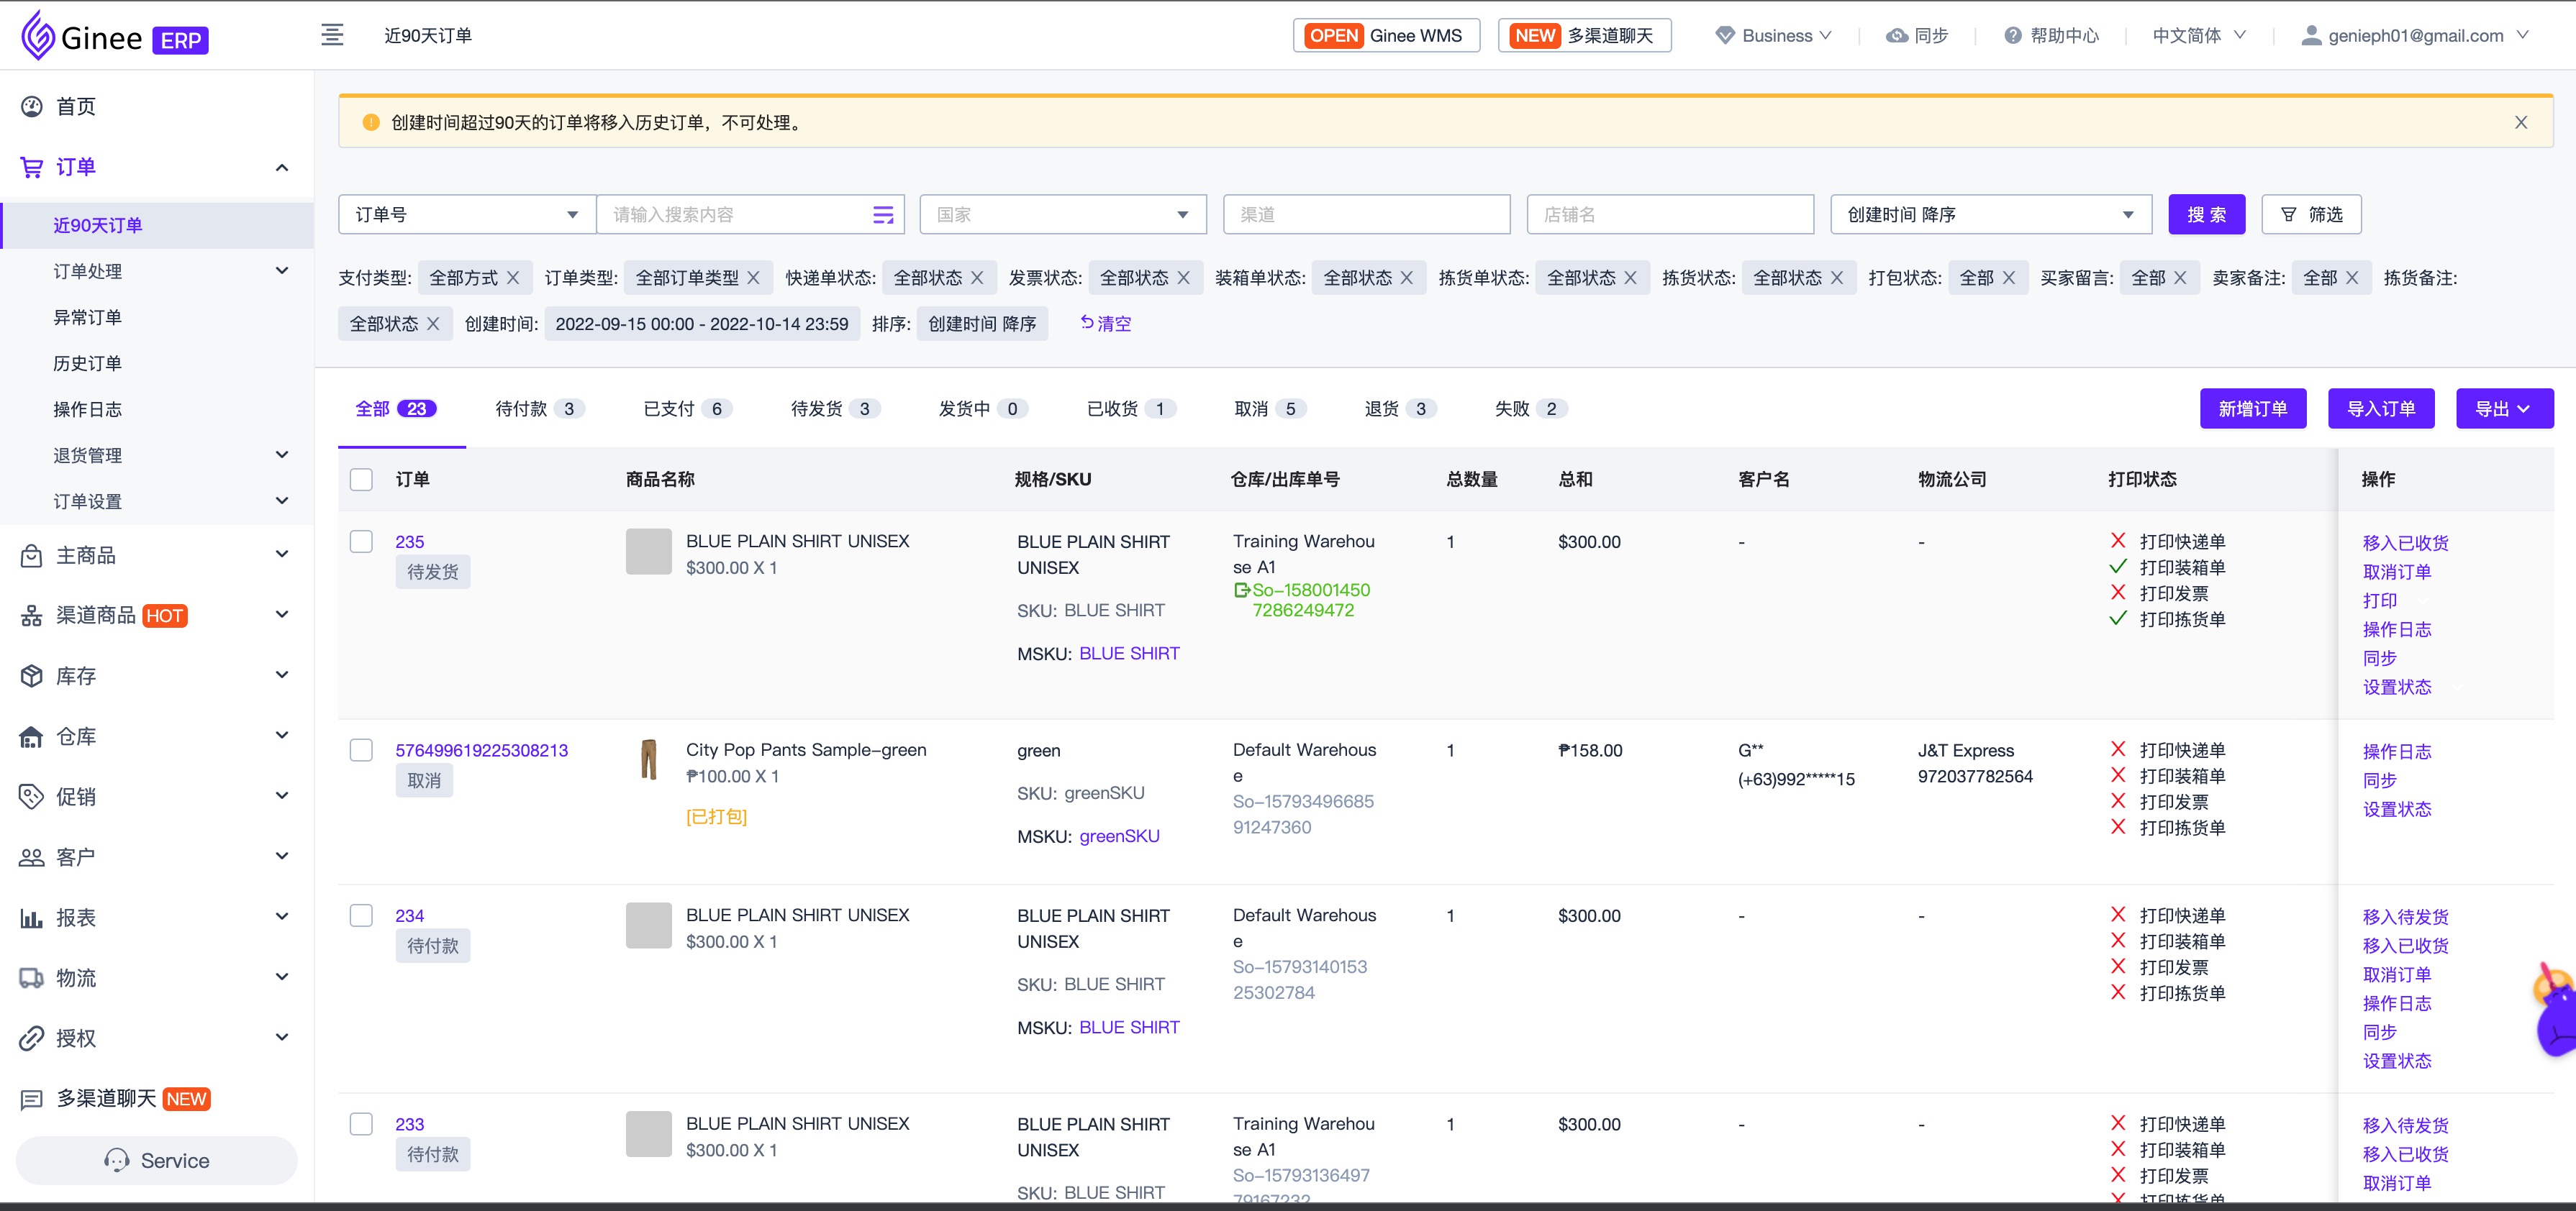
Task: Click the 导入订单 button
Action: [2381, 408]
